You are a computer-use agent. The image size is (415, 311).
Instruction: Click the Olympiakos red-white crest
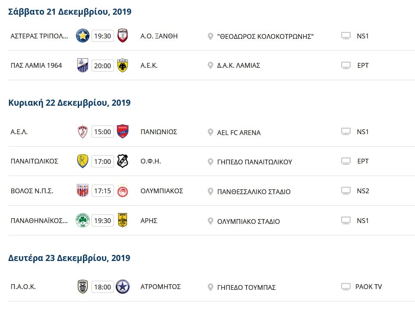[x=123, y=191]
